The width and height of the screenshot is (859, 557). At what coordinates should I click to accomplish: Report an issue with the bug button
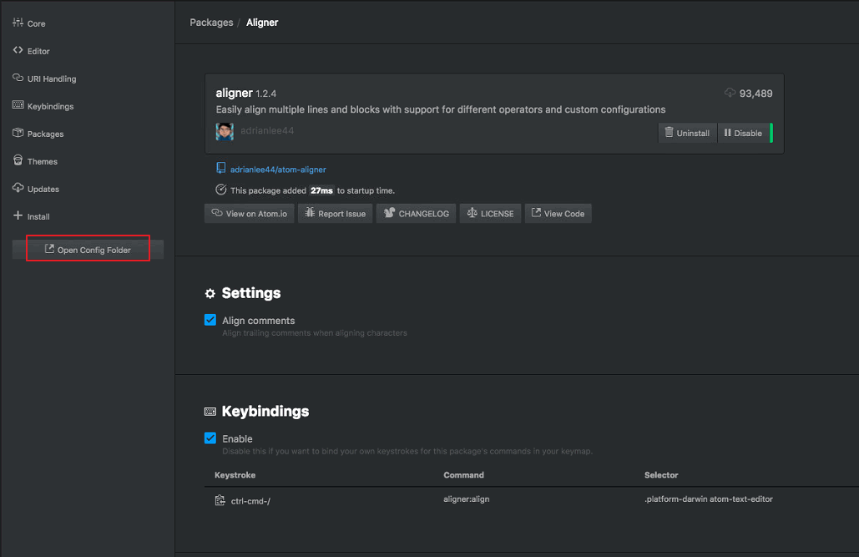tap(335, 214)
